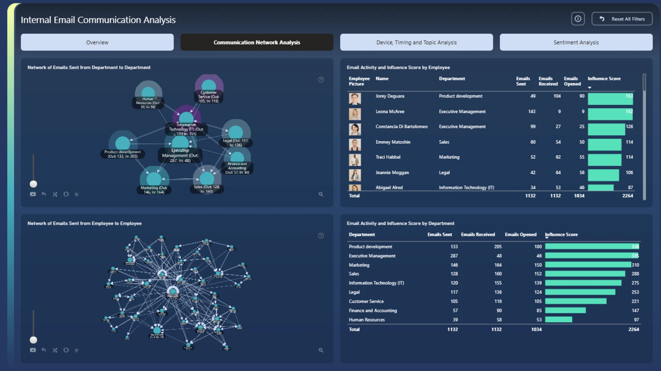Screen dimensions: 661x371
Task: Click shuffle layout icon in employee network toolbar
Action: pyautogui.click(x=55, y=350)
